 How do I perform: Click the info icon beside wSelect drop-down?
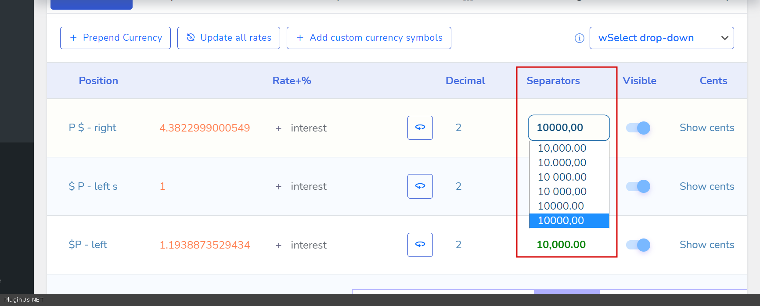click(580, 38)
